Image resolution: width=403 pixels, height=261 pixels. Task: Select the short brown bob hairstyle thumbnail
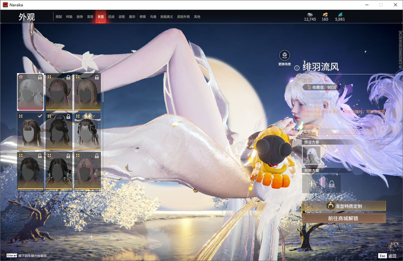[87, 92]
